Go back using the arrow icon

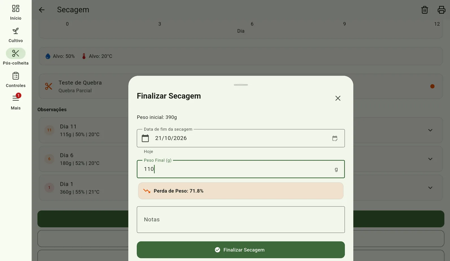(42, 10)
